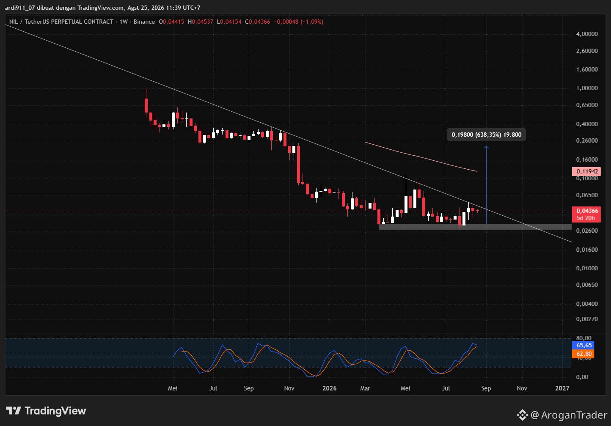Click the 0,00270 price axis label
This screenshot has height=426, width=611.
[587, 319]
